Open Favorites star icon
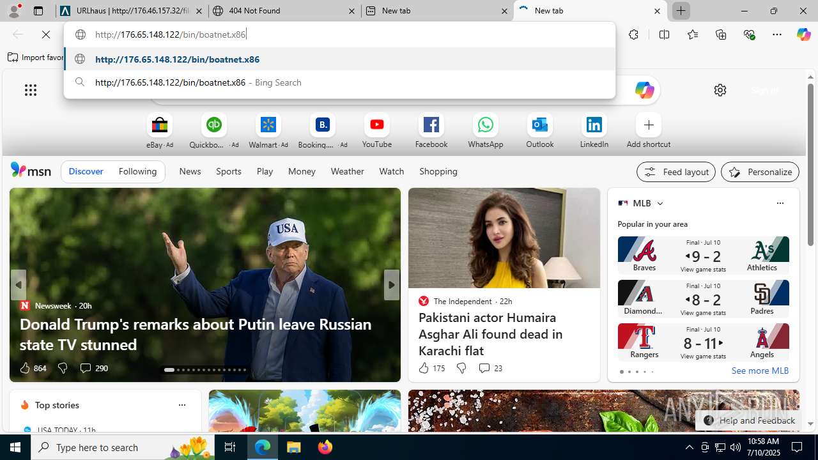The height and width of the screenshot is (460, 818). 692,34
